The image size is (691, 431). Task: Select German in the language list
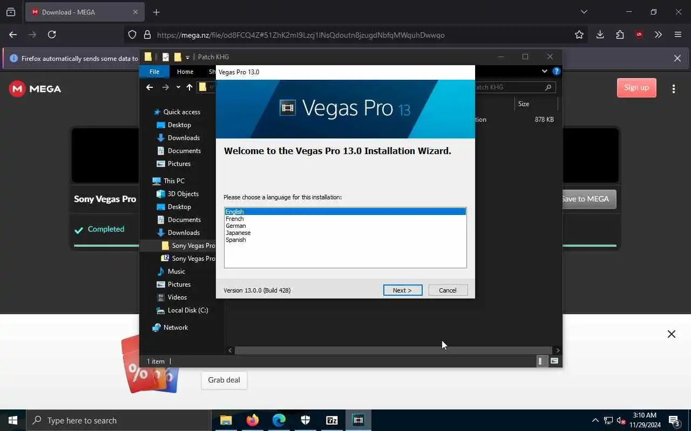(x=236, y=226)
